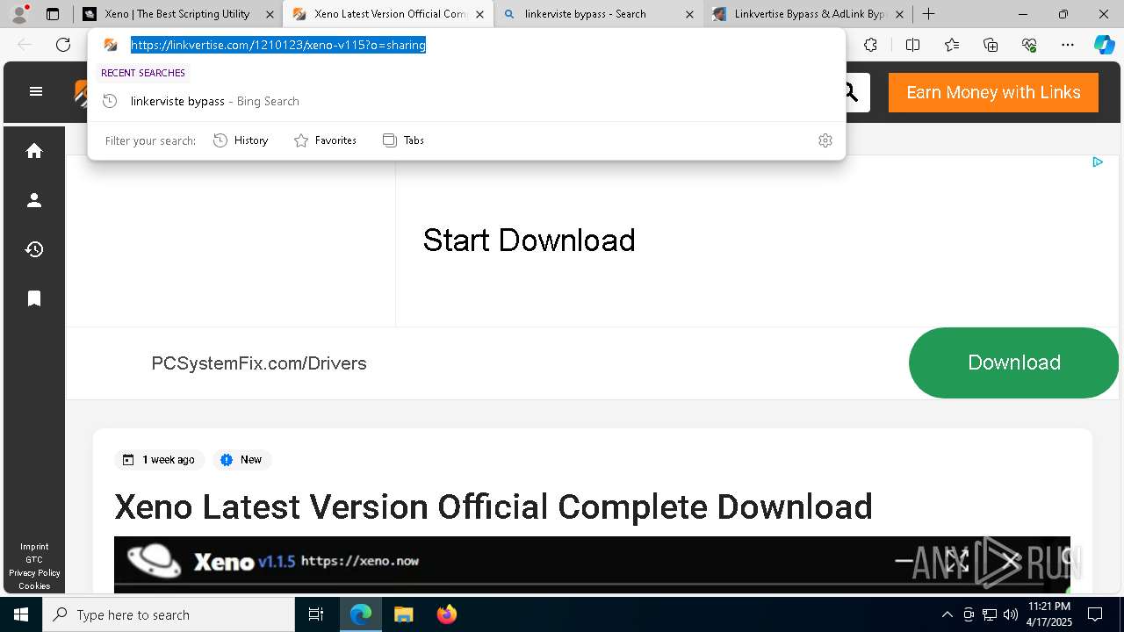Open the Cookies footer link
The image size is (1124, 632).
[34, 585]
